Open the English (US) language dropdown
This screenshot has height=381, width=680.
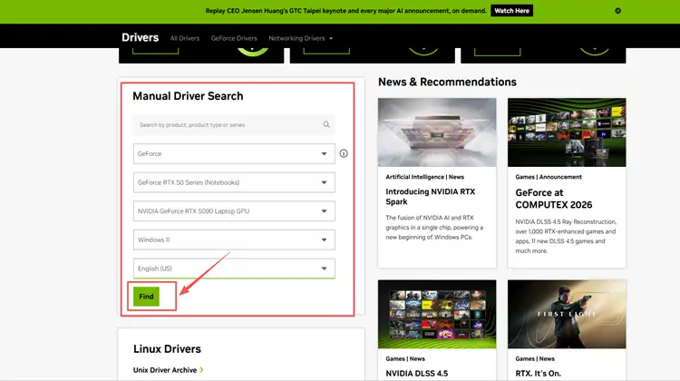tap(234, 269)
